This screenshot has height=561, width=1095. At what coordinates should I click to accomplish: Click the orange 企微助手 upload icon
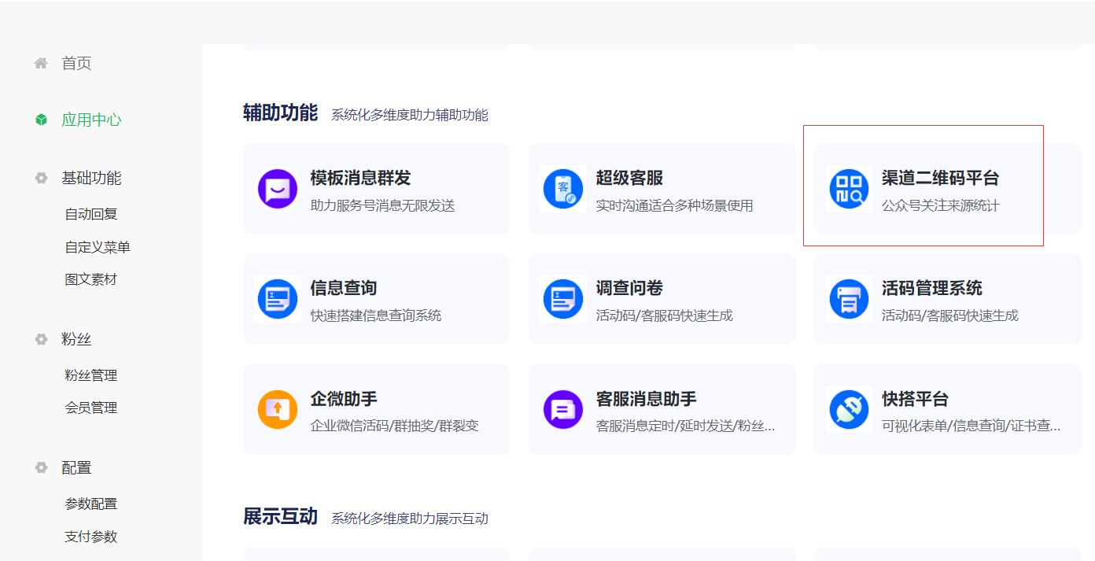(x=277, y=408)
